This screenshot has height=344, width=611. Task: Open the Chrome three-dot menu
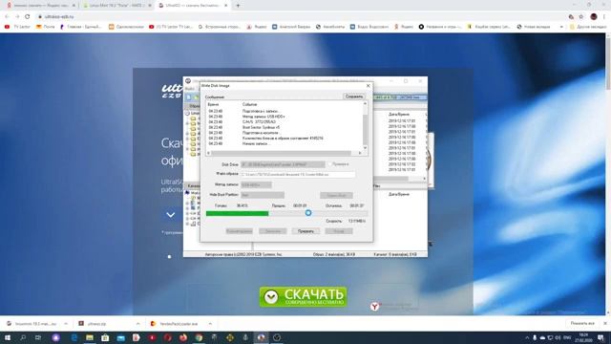coord(604,16)
